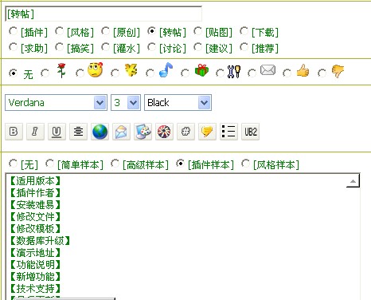Select the rose post icon
The height and width of the screenshot is (300, 371).
coord(45,73)
